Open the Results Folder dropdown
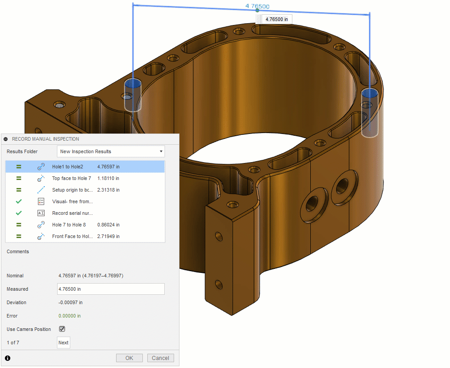The height and width of the screenshot is (368, 450). 111,151
